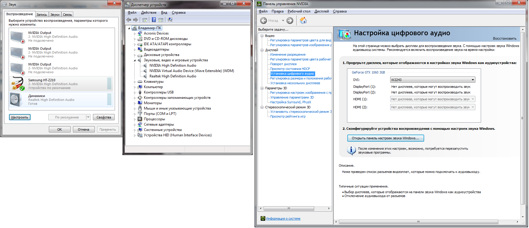Go back in Device Manager toolbar
The width and height of the screenshot is (529, 228).
point(129,20)
